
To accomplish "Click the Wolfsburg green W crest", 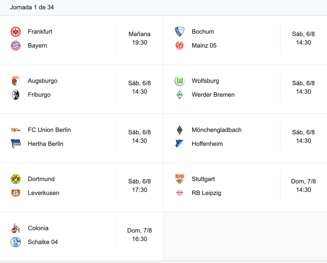I will click(x=179, y=81).
